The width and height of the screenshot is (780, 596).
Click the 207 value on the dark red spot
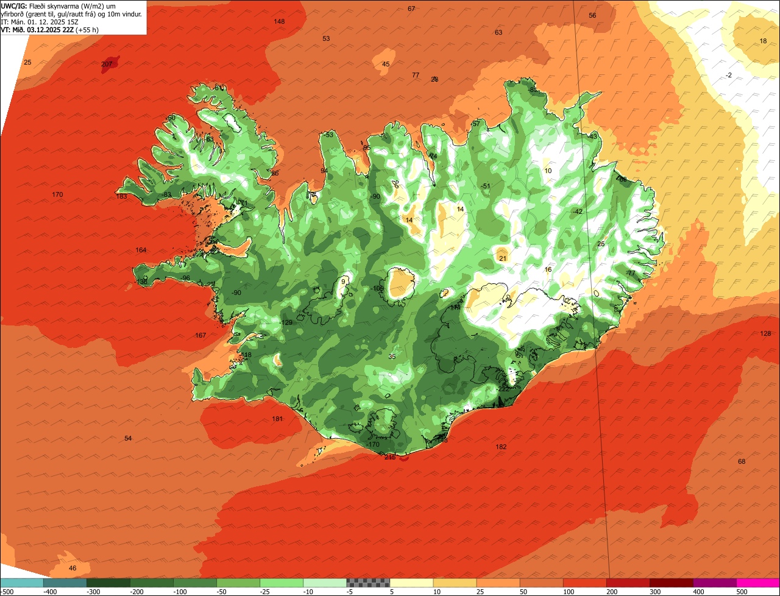coord(107,64)
